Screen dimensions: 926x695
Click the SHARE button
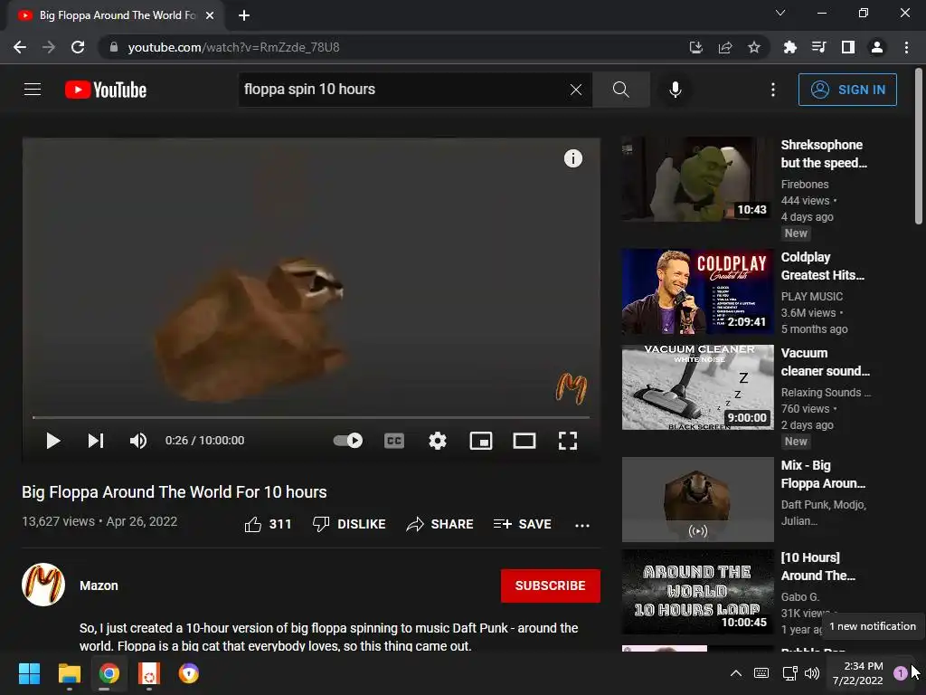(x=440, y=524)
